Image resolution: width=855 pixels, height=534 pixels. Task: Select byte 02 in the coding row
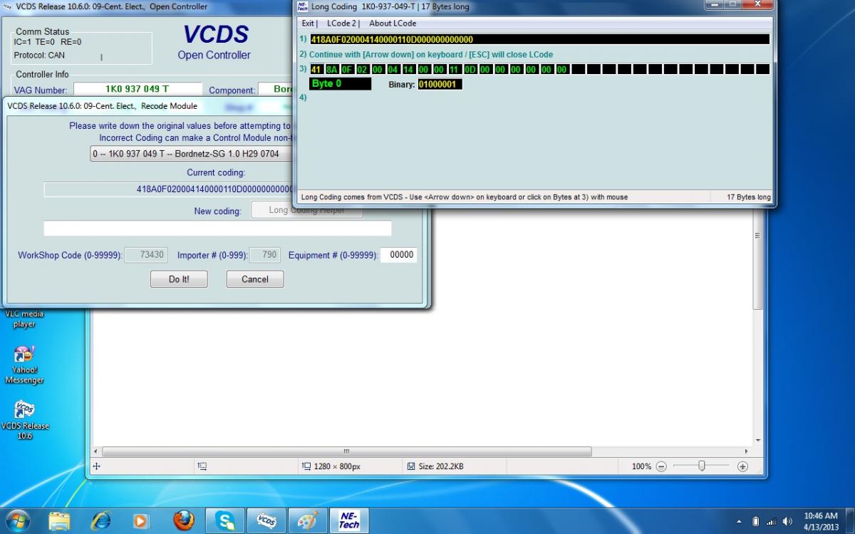point(362,69)
